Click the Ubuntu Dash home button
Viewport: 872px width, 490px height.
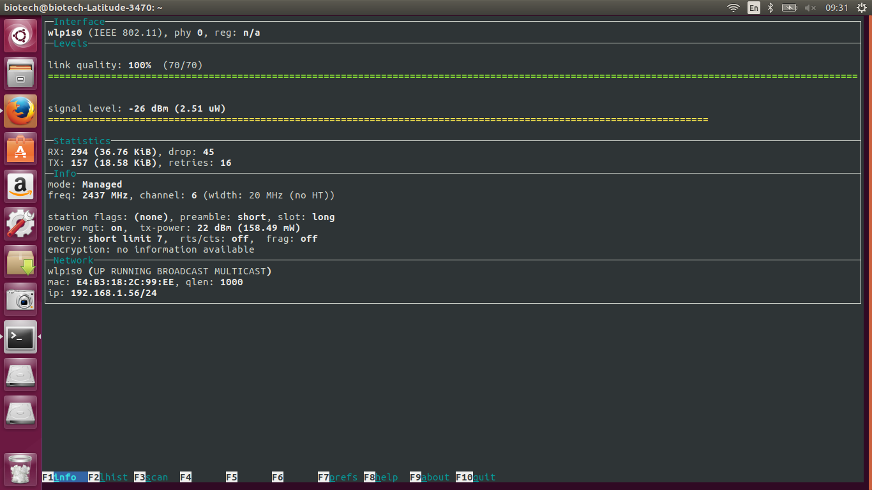(20, 35)
